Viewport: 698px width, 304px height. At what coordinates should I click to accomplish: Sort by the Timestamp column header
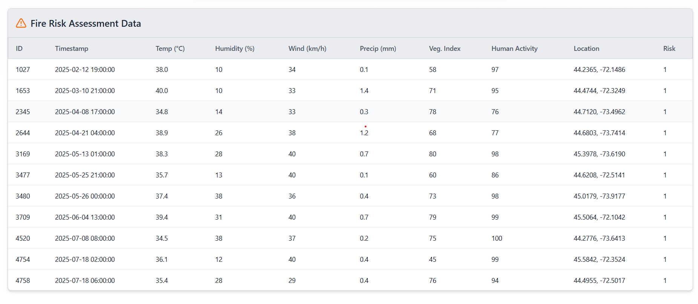pos(72,49)
